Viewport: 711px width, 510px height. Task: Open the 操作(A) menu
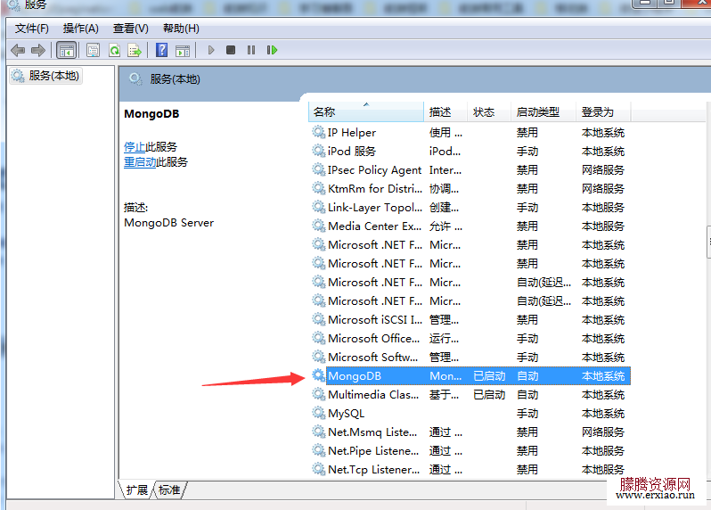coord(81,29)
